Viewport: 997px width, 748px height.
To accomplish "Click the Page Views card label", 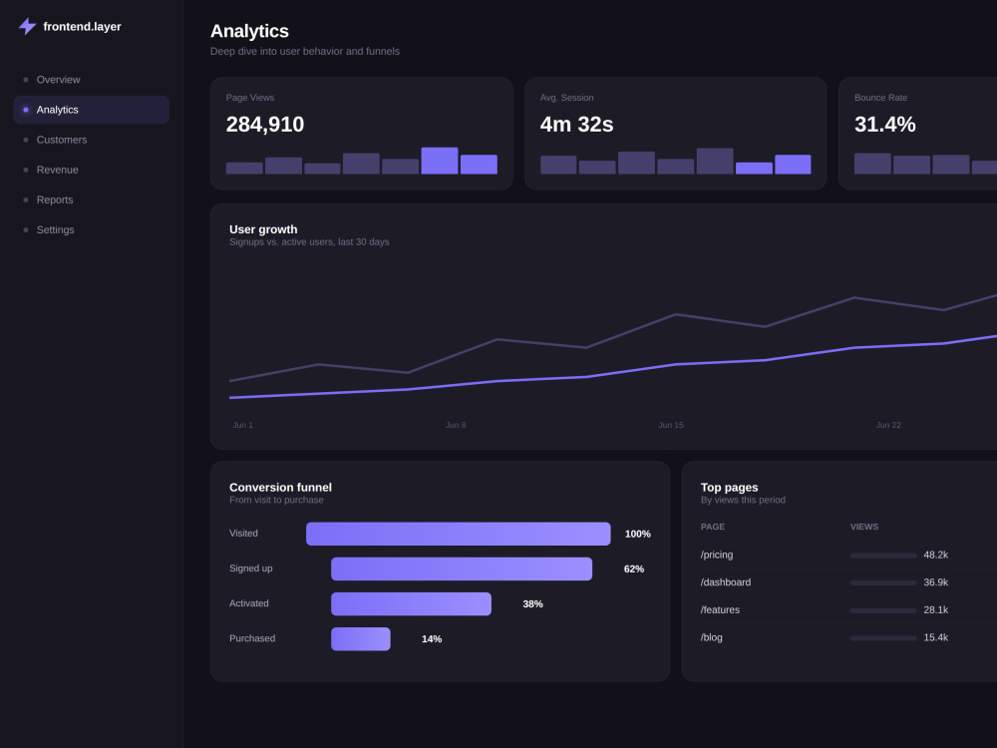I will [250, 98].
